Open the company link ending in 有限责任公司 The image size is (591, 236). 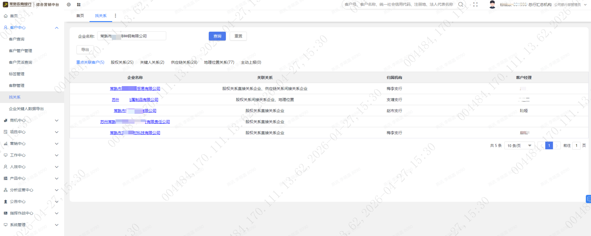tap(135, 122)
